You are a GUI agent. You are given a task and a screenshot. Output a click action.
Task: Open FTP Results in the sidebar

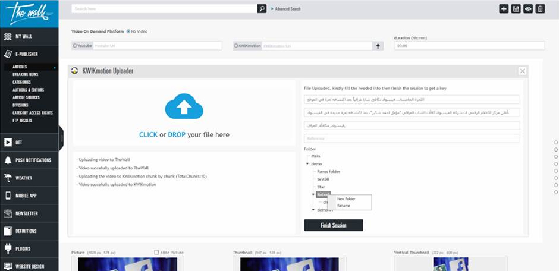coord(23,121)
